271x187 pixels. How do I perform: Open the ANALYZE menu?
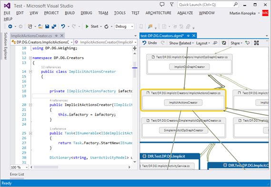click(x=185, y=13)
